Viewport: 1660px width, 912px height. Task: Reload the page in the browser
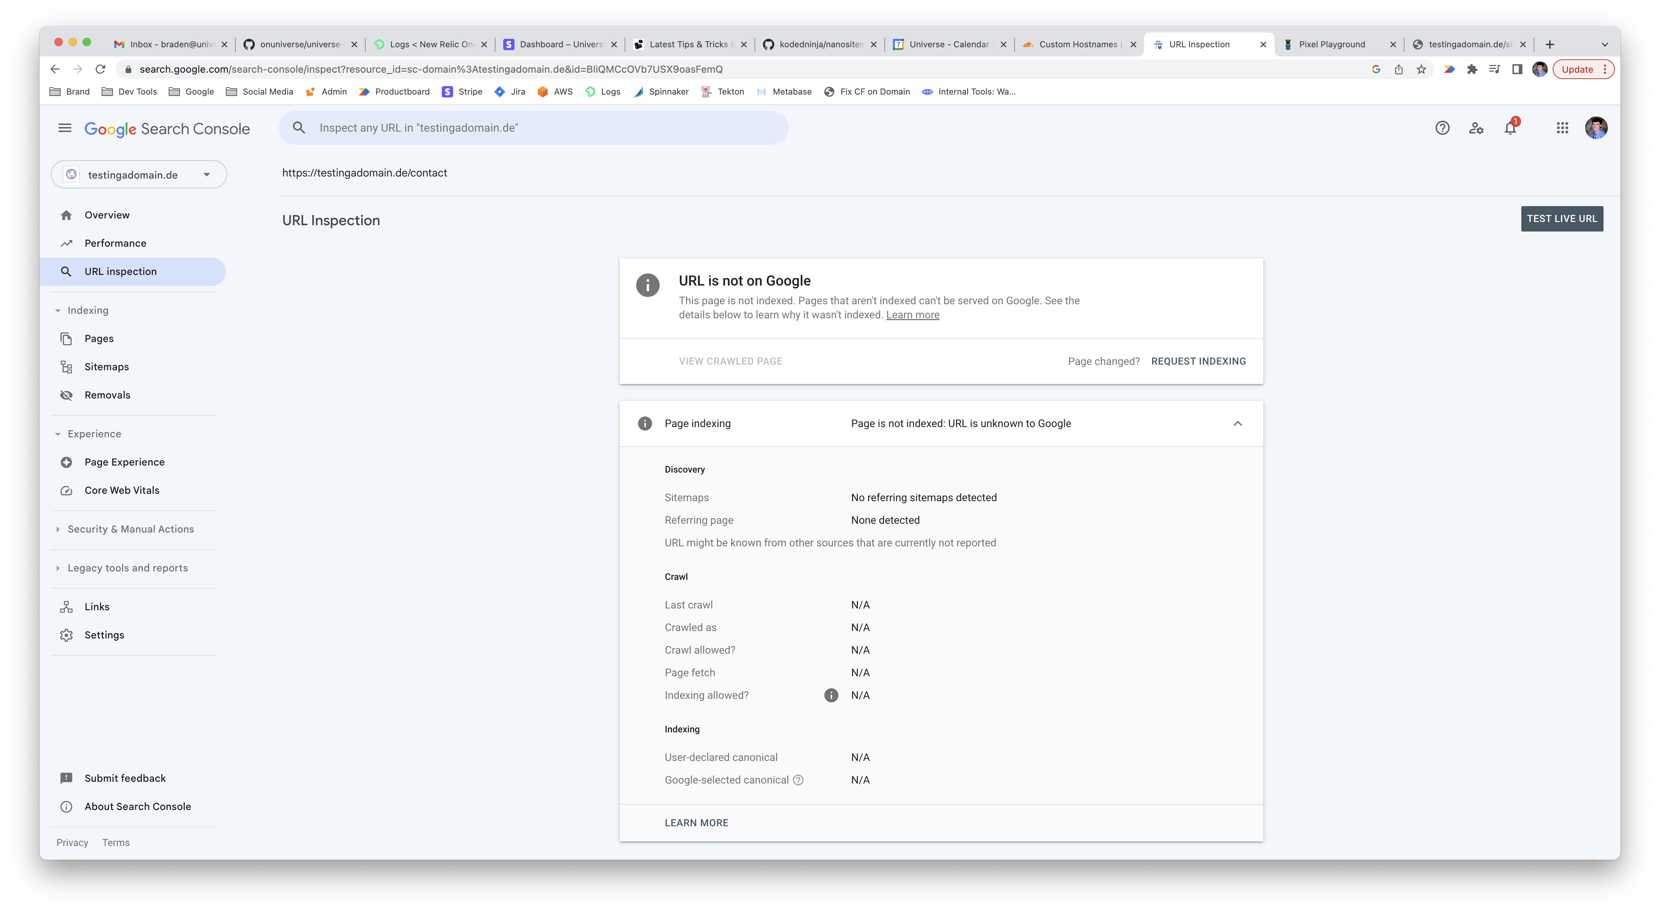point(101,70)
